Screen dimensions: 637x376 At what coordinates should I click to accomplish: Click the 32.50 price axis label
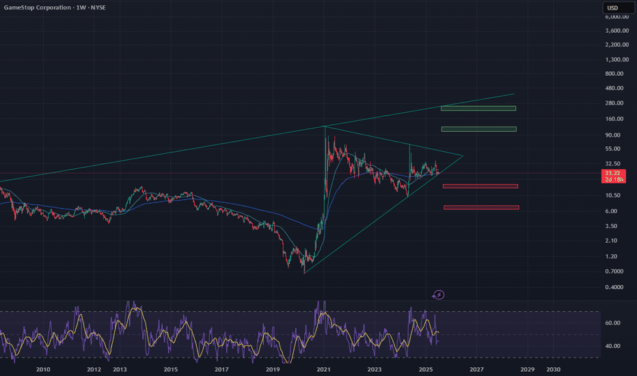coord(612,164)
